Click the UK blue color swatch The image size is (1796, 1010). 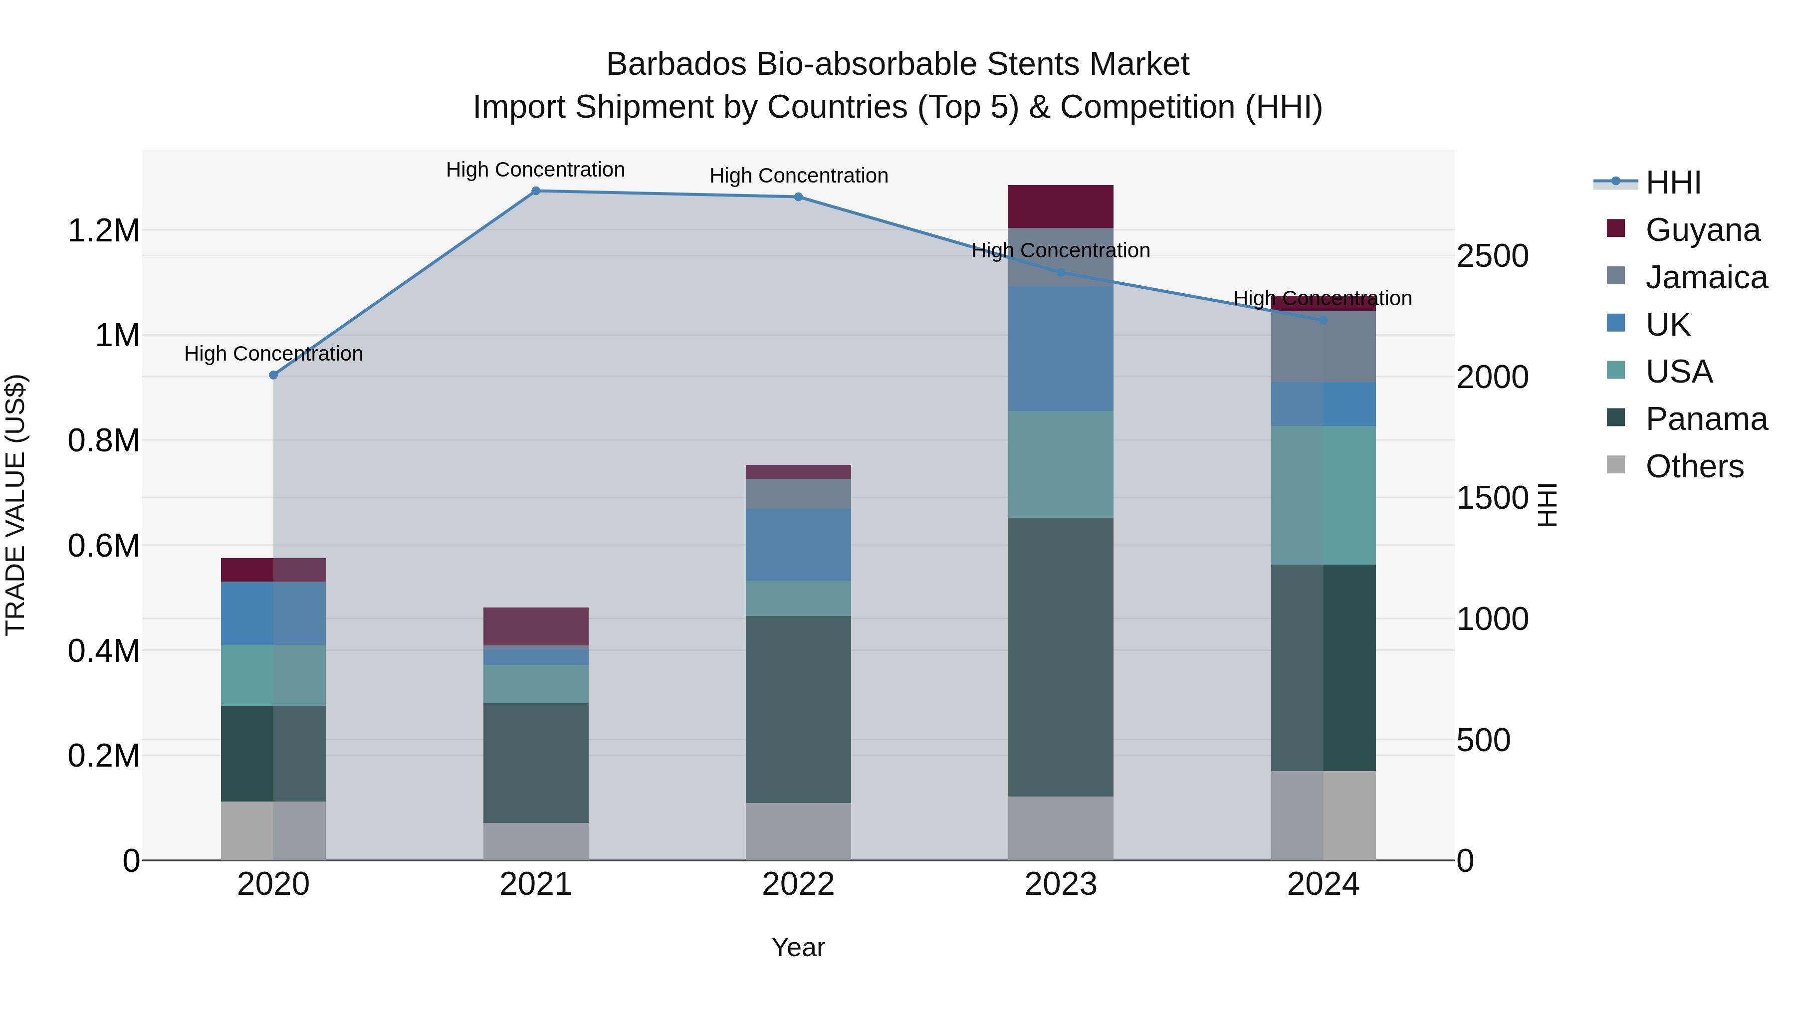(1615, 323)
